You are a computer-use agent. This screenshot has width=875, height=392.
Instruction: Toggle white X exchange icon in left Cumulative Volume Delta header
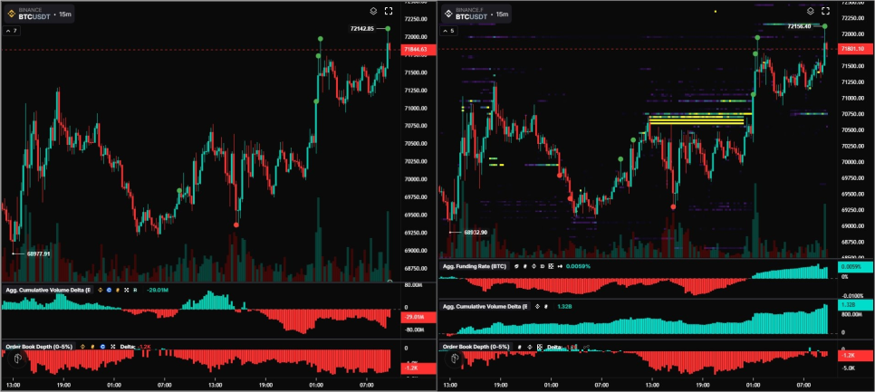pyautogui.click(x=127, y=290)
